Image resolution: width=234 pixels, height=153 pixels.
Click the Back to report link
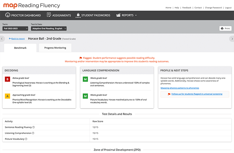click(17, 39)
